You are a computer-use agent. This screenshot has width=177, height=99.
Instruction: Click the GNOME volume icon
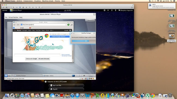(x=108, y=10)
